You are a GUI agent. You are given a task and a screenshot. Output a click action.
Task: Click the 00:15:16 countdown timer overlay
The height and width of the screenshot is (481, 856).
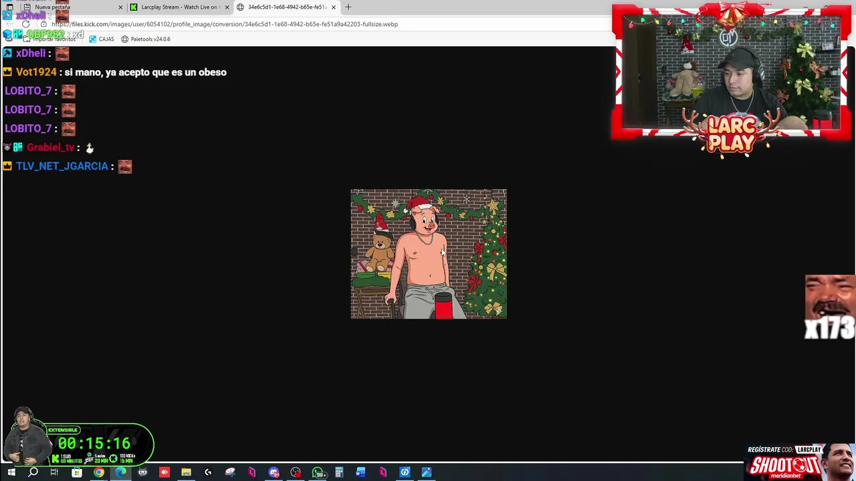(94, 444)
